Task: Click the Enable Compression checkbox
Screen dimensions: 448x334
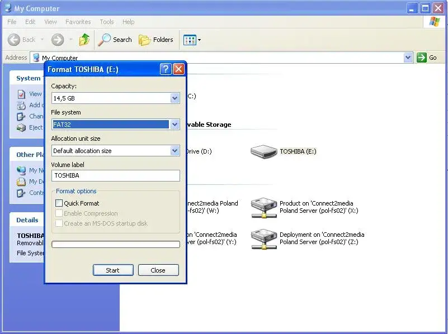Action: pos(59,213)
